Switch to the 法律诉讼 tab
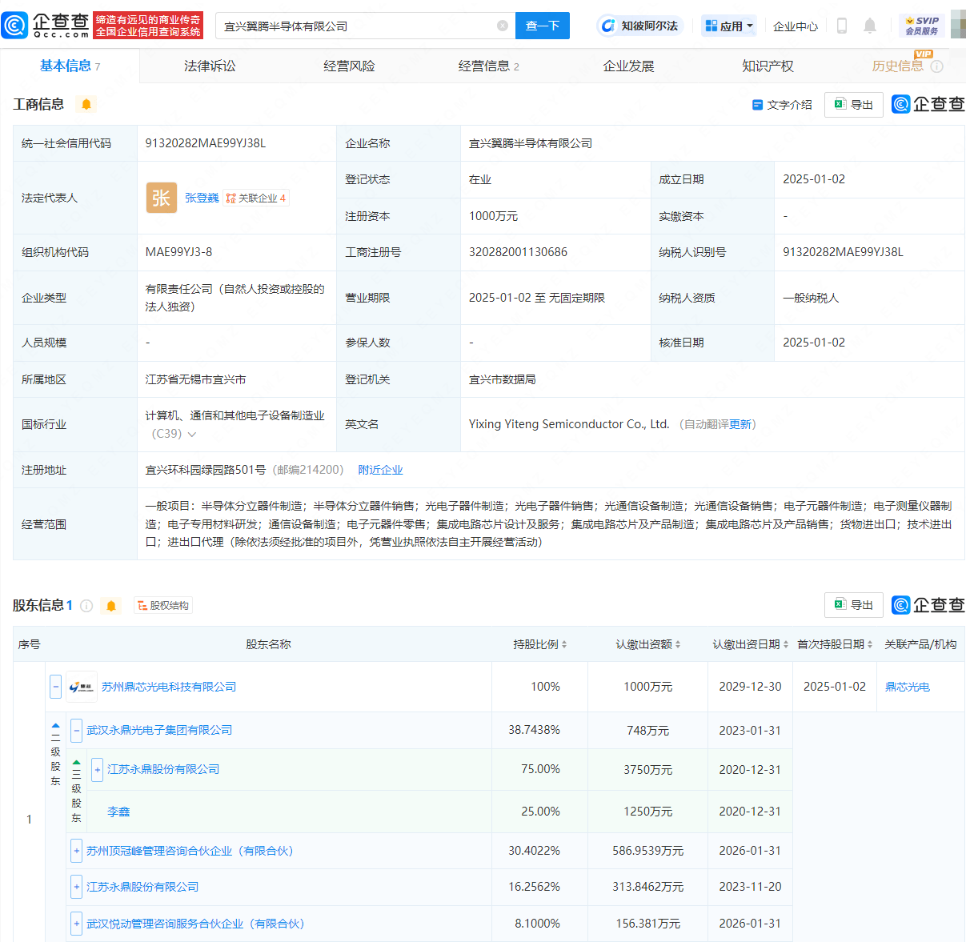Viewport: 966px width, 942px height. [x=210, y=66]
